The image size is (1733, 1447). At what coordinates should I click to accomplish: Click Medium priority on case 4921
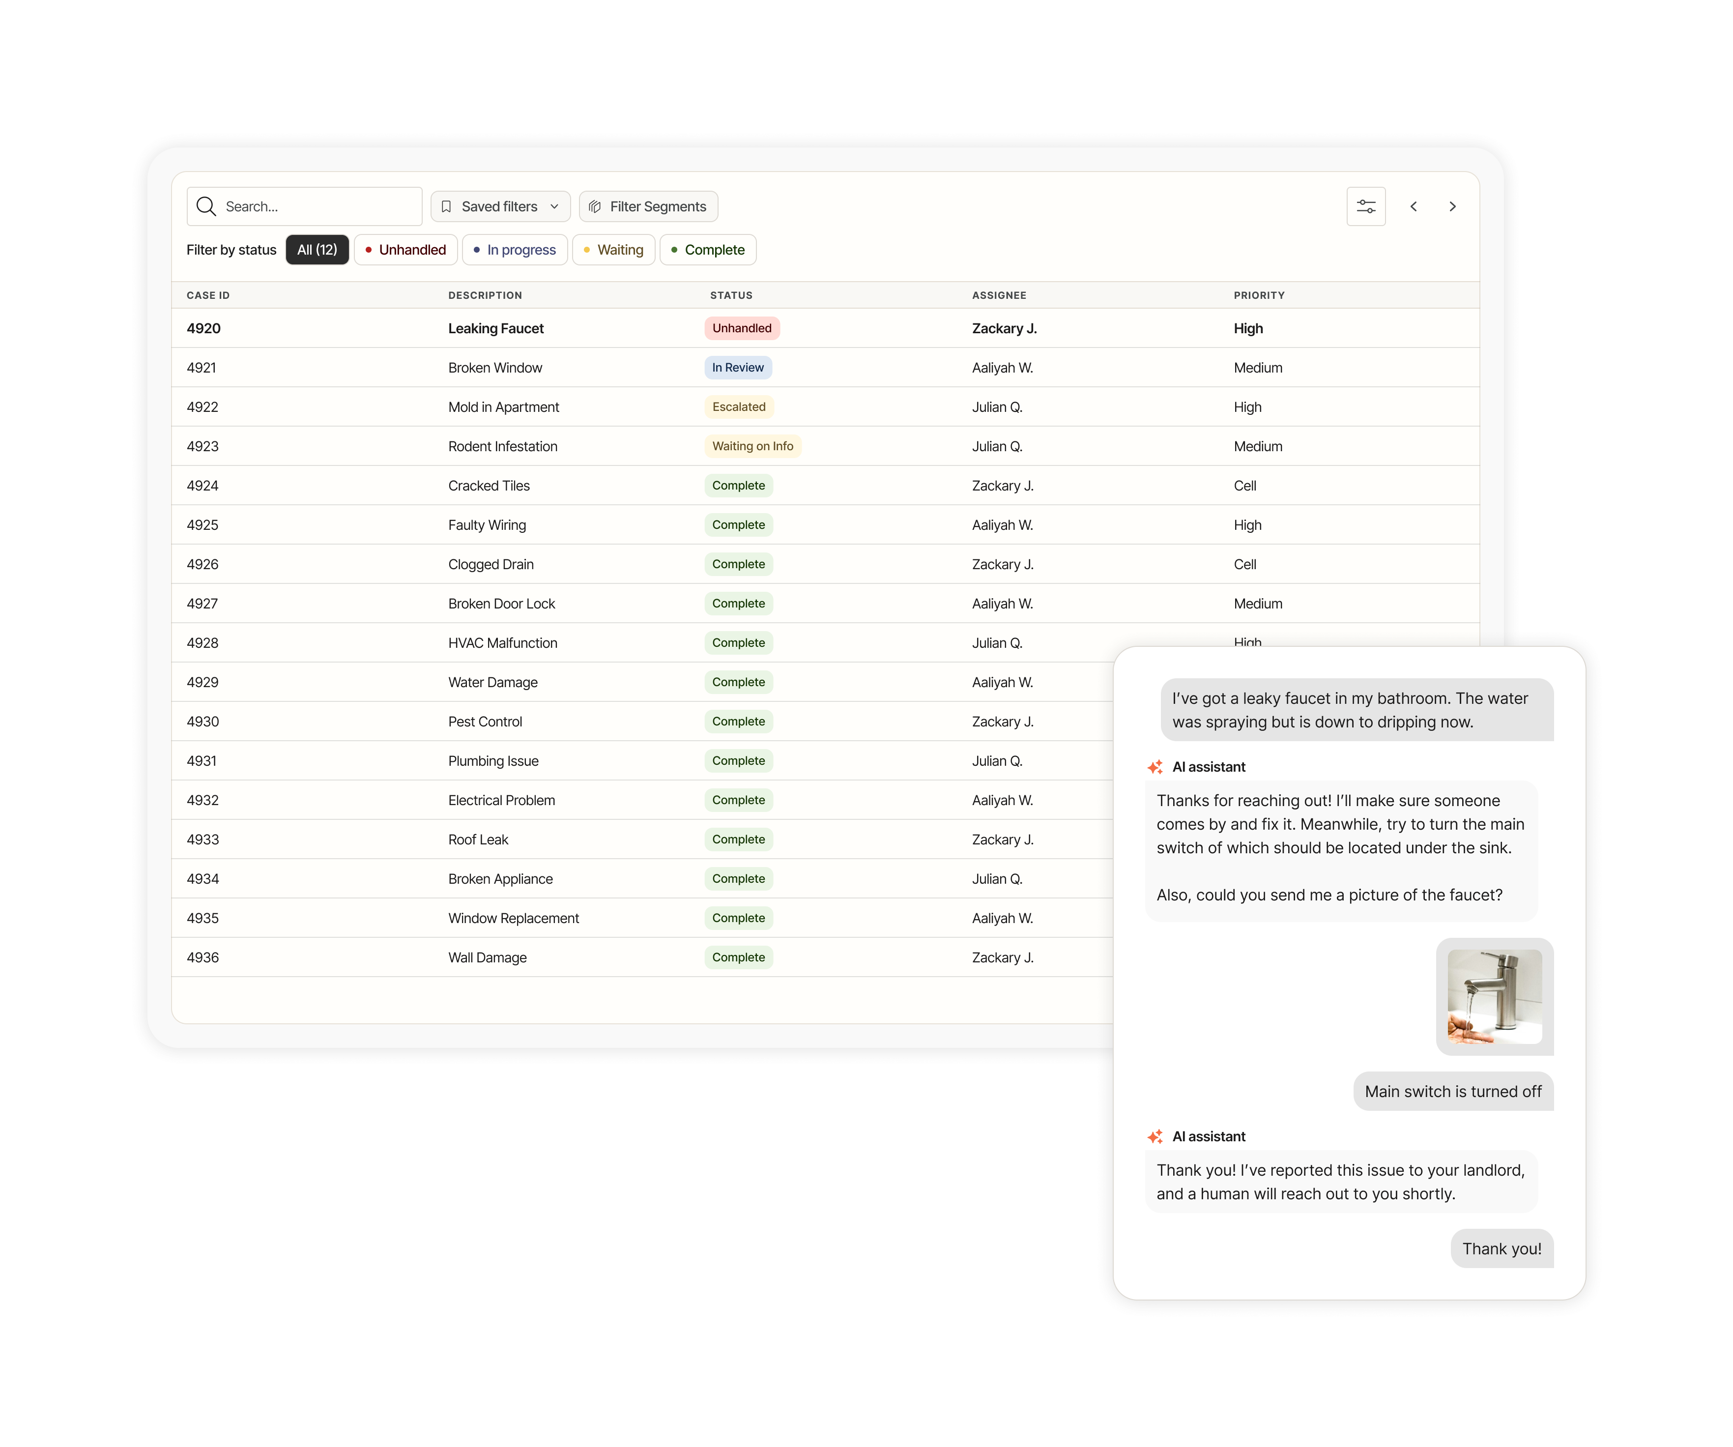tap(1258, 367)
